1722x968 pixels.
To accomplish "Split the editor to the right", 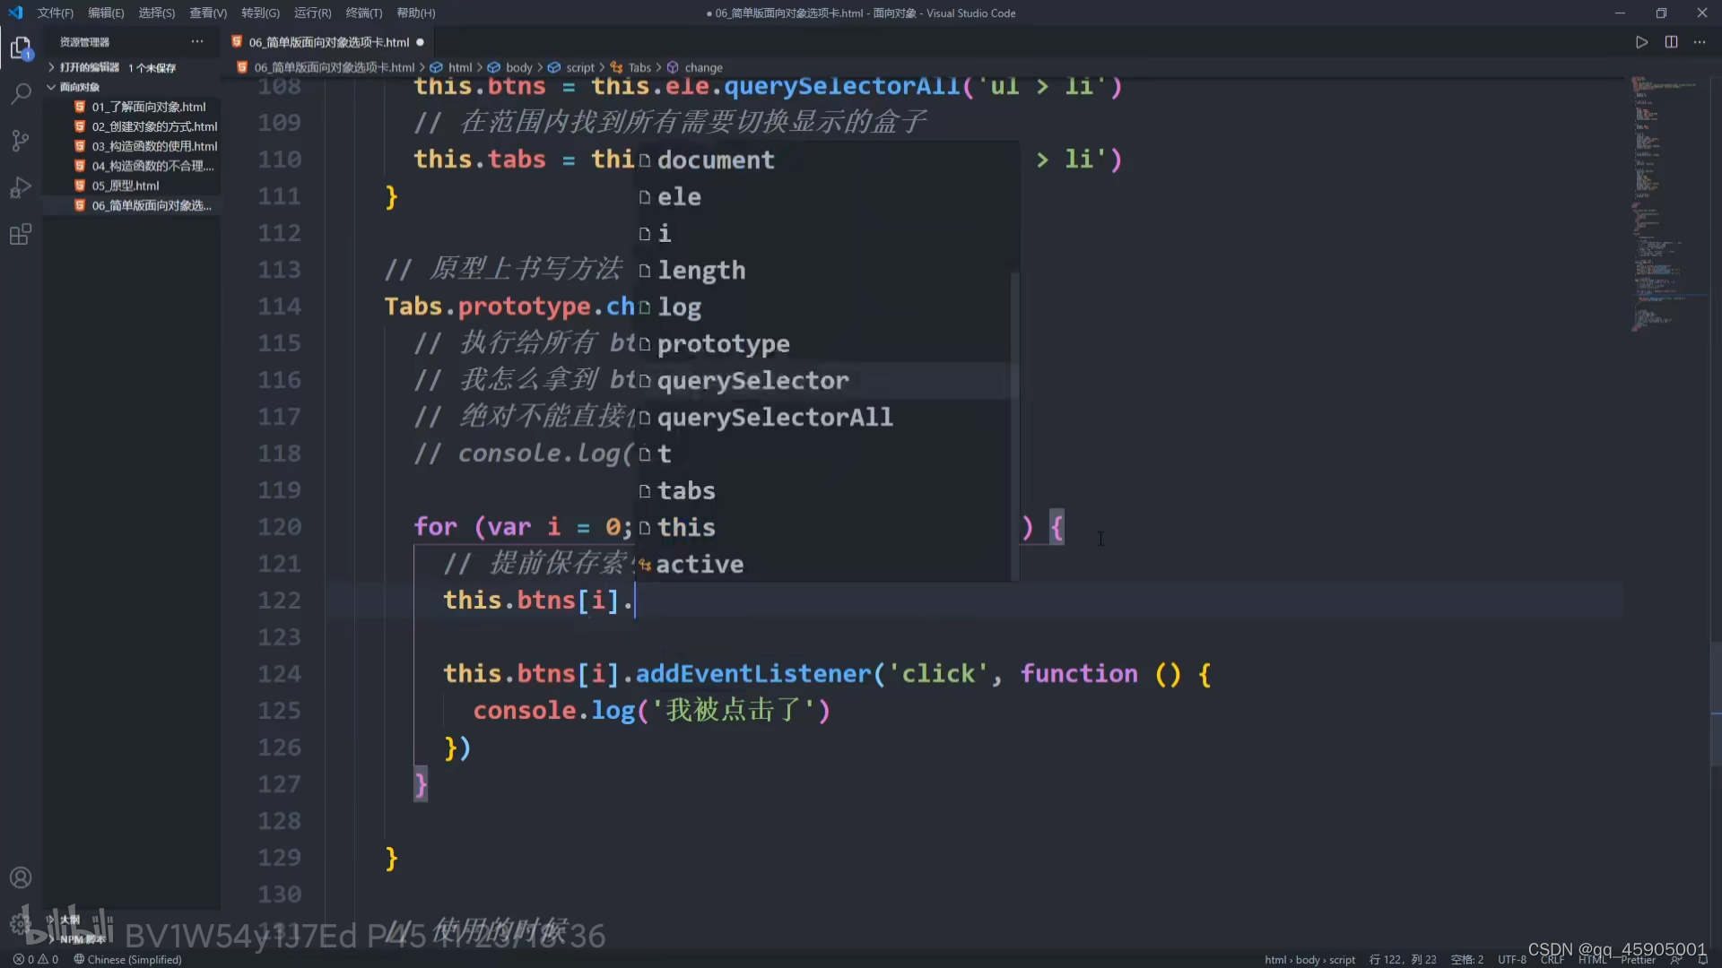I will point(1671,42).
